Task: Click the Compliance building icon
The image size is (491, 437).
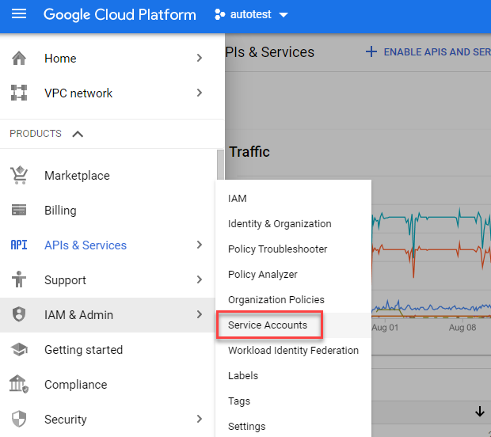Action: tap(19, 384)
